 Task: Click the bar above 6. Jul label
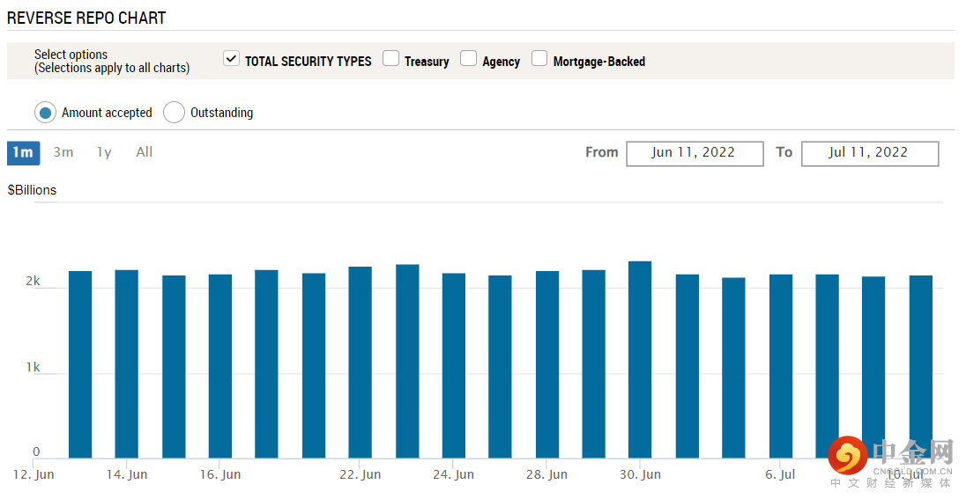point(781,366)
